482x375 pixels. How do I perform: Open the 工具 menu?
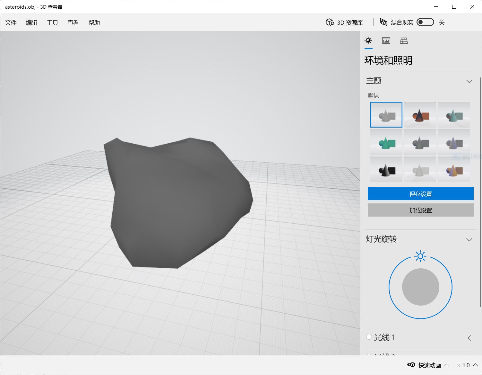pyautogui.click(x=53, y=22)
